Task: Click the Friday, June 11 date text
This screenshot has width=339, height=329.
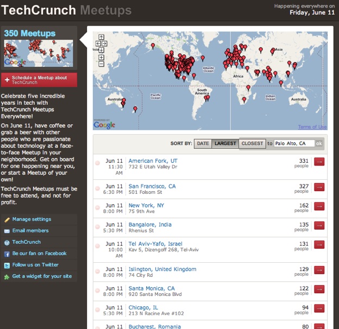Action: coord(312,12)
